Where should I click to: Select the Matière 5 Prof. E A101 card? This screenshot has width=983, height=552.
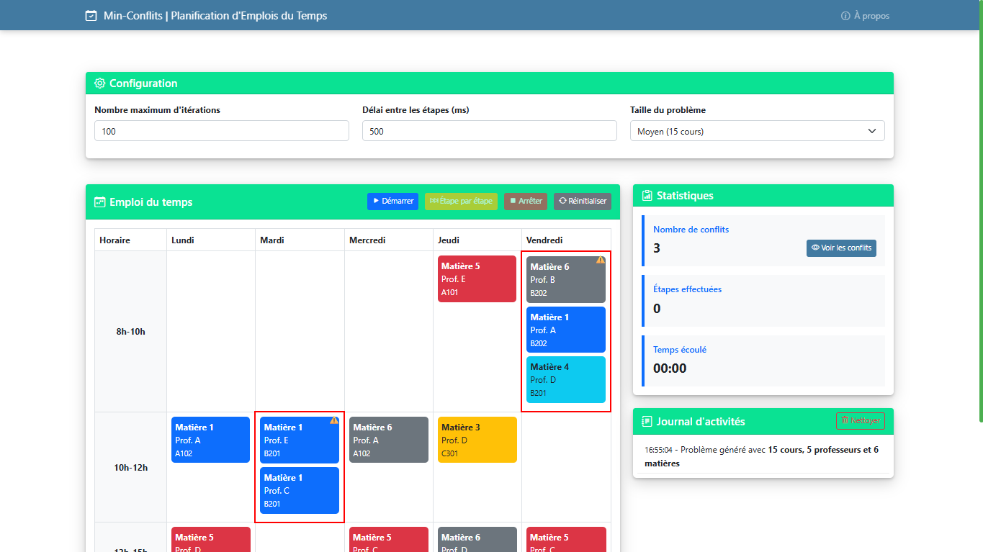[x=477, y=279]
